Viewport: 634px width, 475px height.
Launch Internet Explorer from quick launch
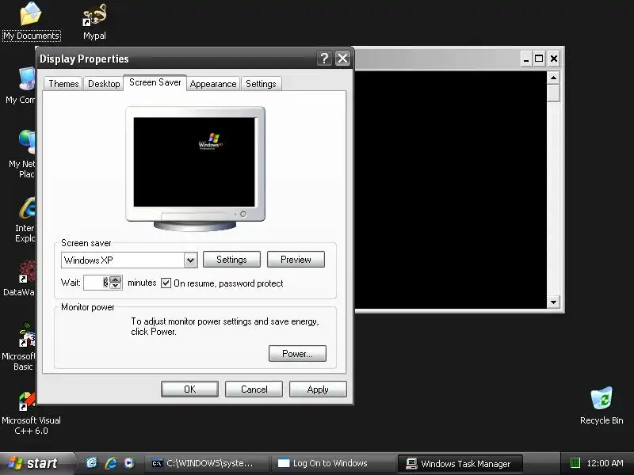(x=111, y=463)
